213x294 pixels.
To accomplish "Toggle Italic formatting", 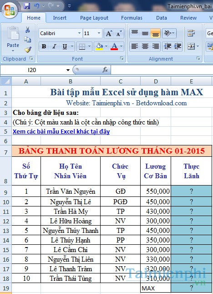I will [x=54, y=46].
